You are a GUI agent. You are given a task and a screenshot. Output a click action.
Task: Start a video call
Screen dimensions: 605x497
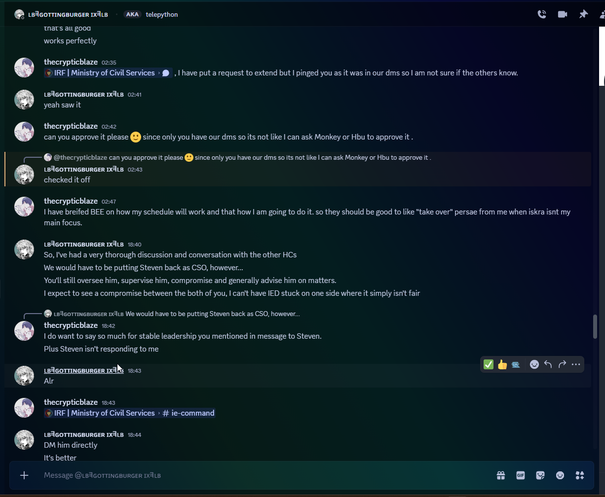tap(563, 14)
